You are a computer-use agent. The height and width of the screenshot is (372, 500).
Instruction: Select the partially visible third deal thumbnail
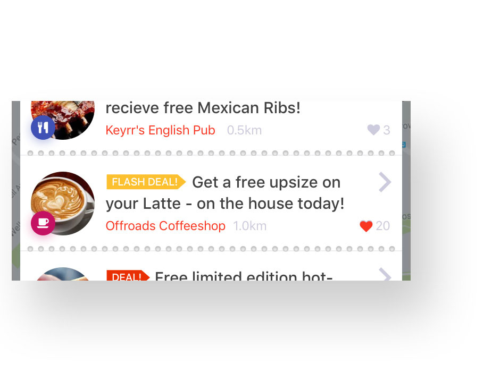click(x=63, y=274)
